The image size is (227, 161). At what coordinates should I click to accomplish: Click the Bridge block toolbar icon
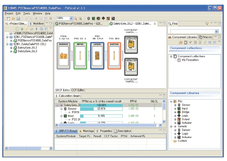pos(98,18)
